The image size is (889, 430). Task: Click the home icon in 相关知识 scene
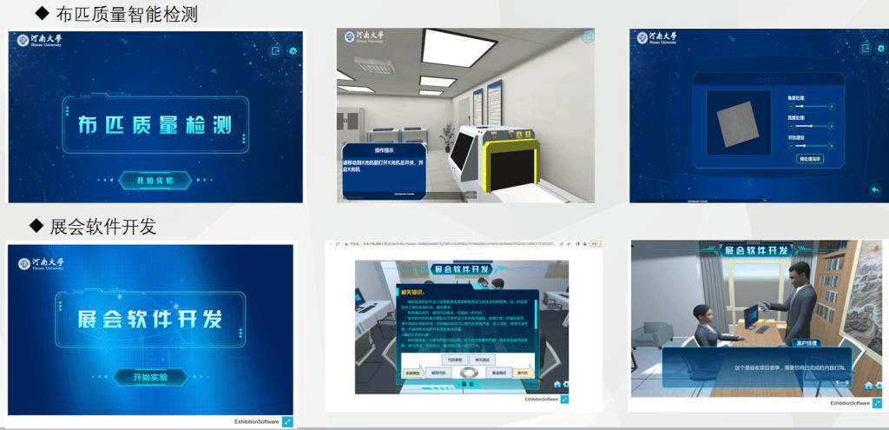pos(556,383)
